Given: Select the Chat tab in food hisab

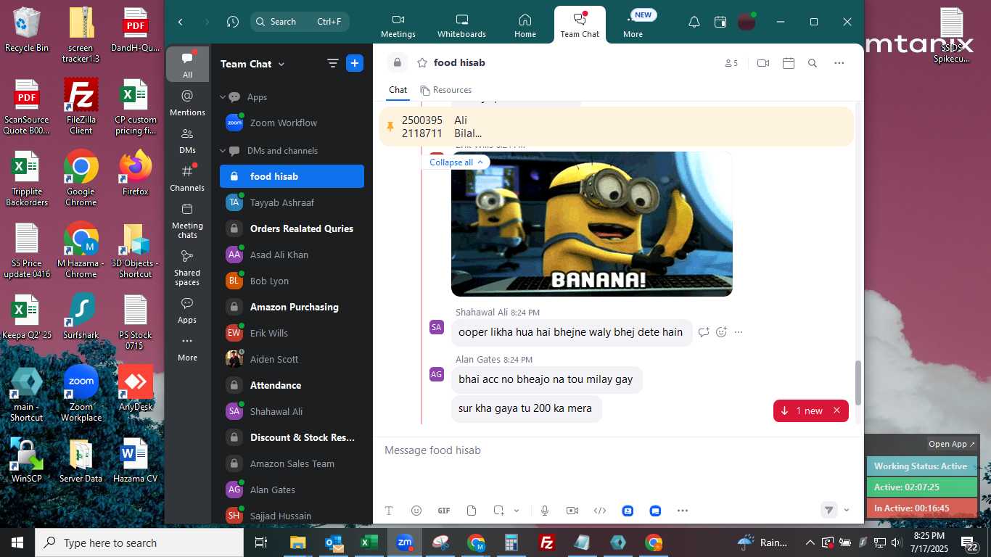Looking at the screenshot, I should (398, 90).
